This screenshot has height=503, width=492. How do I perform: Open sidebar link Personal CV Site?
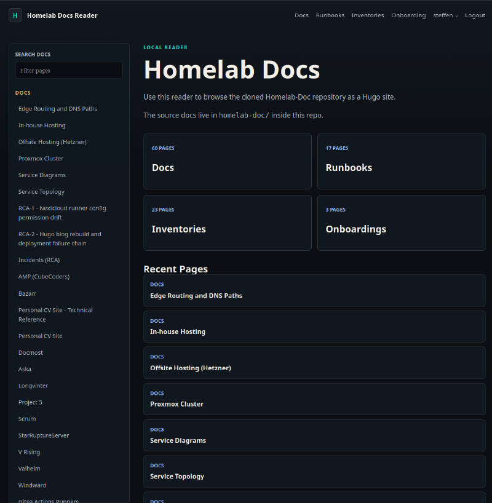(x=41, y=336)
